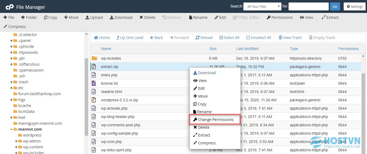Check Select All files
367x154 pixels.
(x=229, y=38)
